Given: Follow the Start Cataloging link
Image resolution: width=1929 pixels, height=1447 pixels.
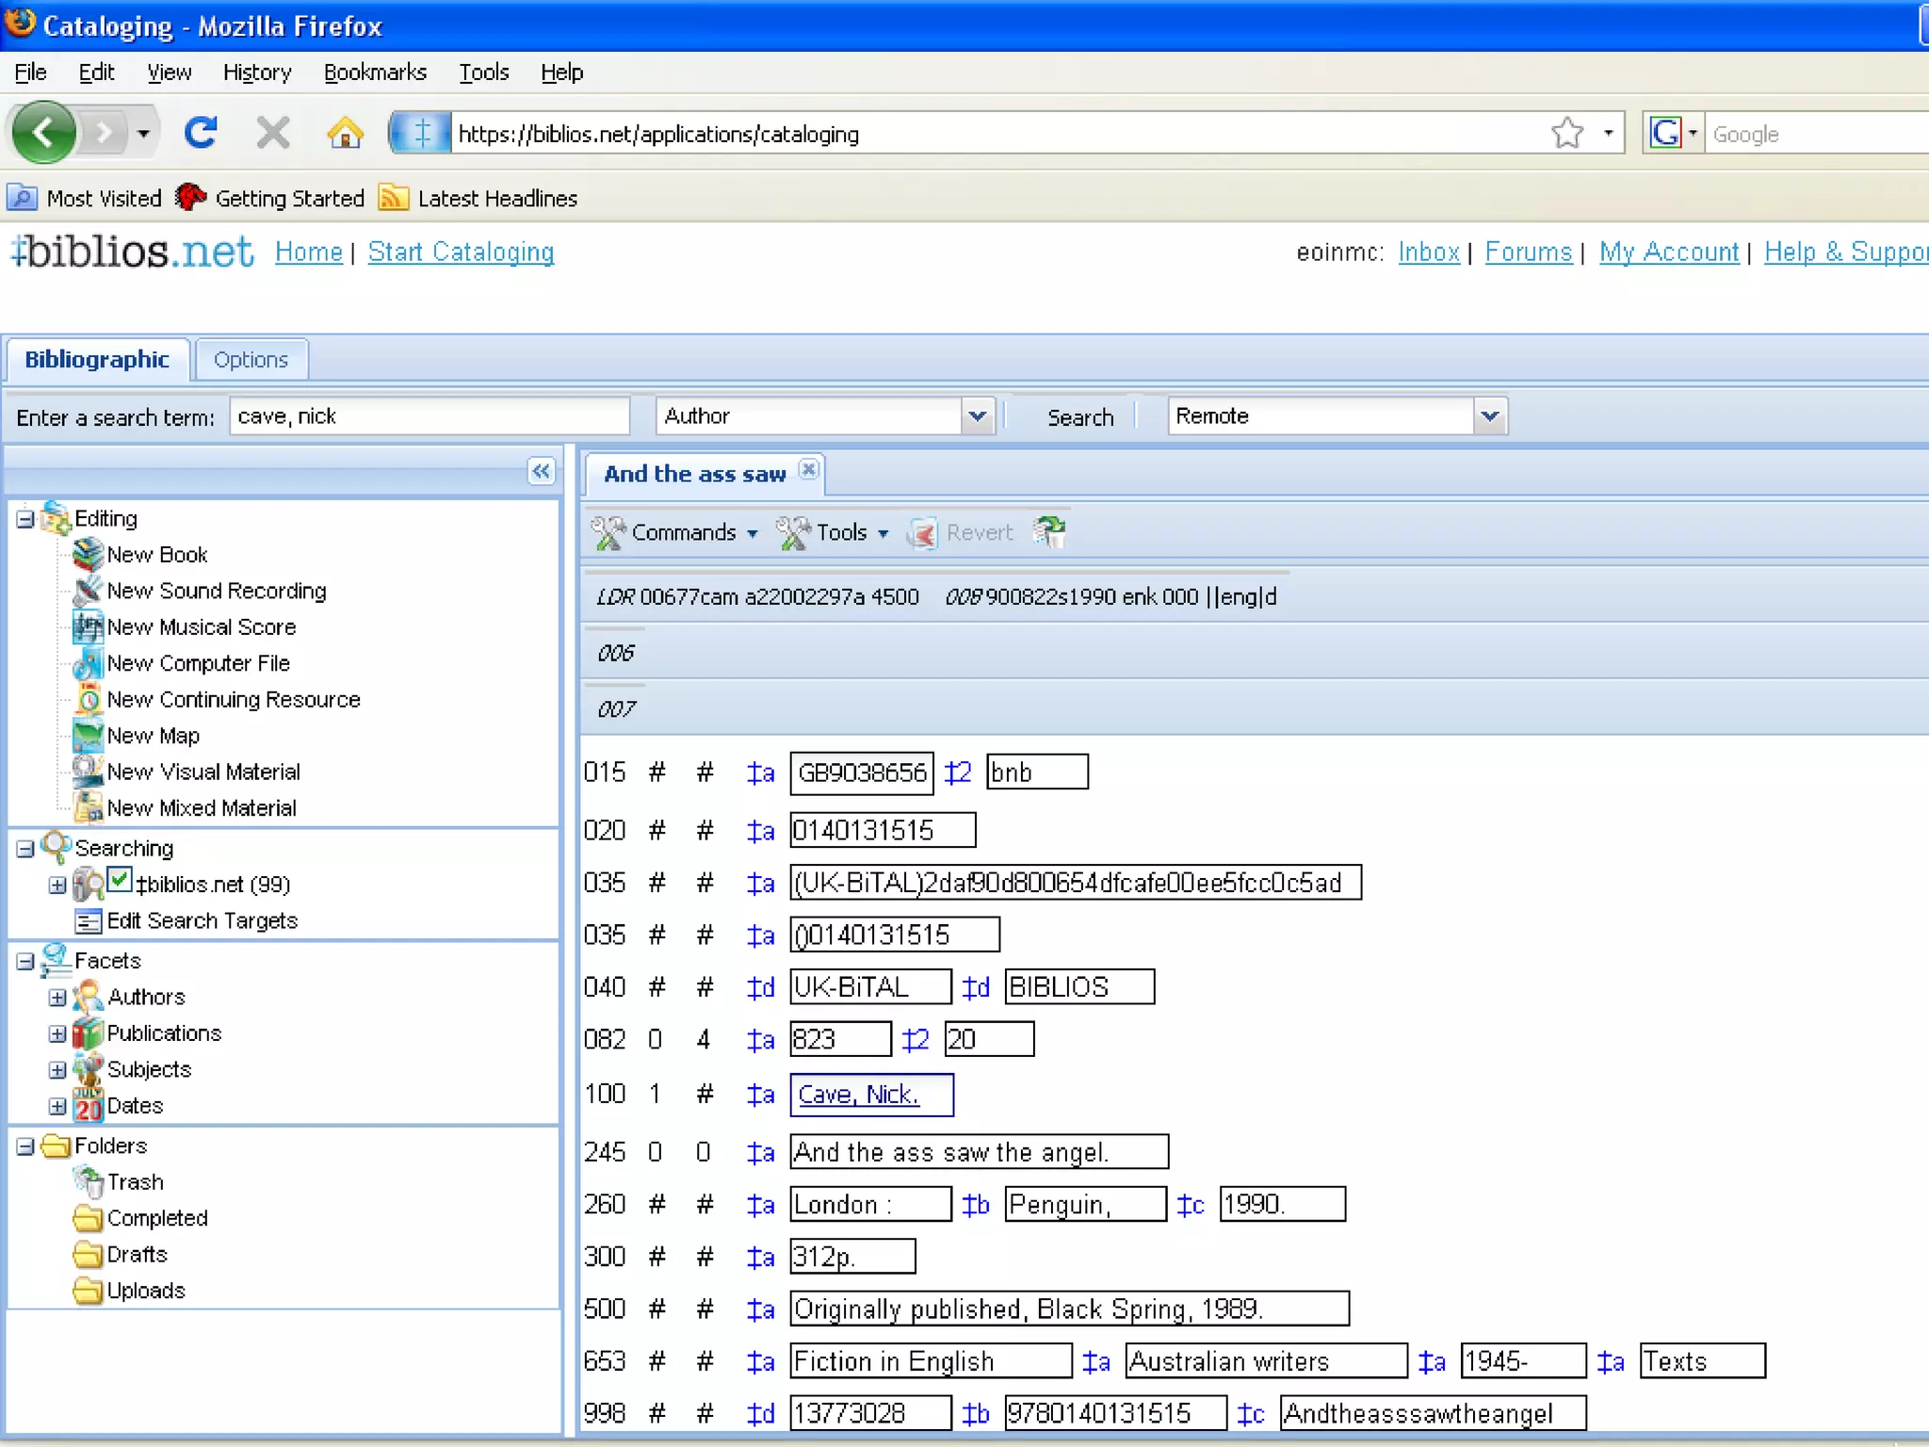Looking at the screenshot, I should pos(461,252).
